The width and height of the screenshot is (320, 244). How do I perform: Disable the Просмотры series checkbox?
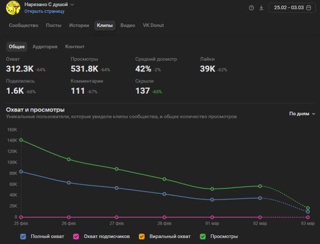pyautogui.click(x=203, y=236)
